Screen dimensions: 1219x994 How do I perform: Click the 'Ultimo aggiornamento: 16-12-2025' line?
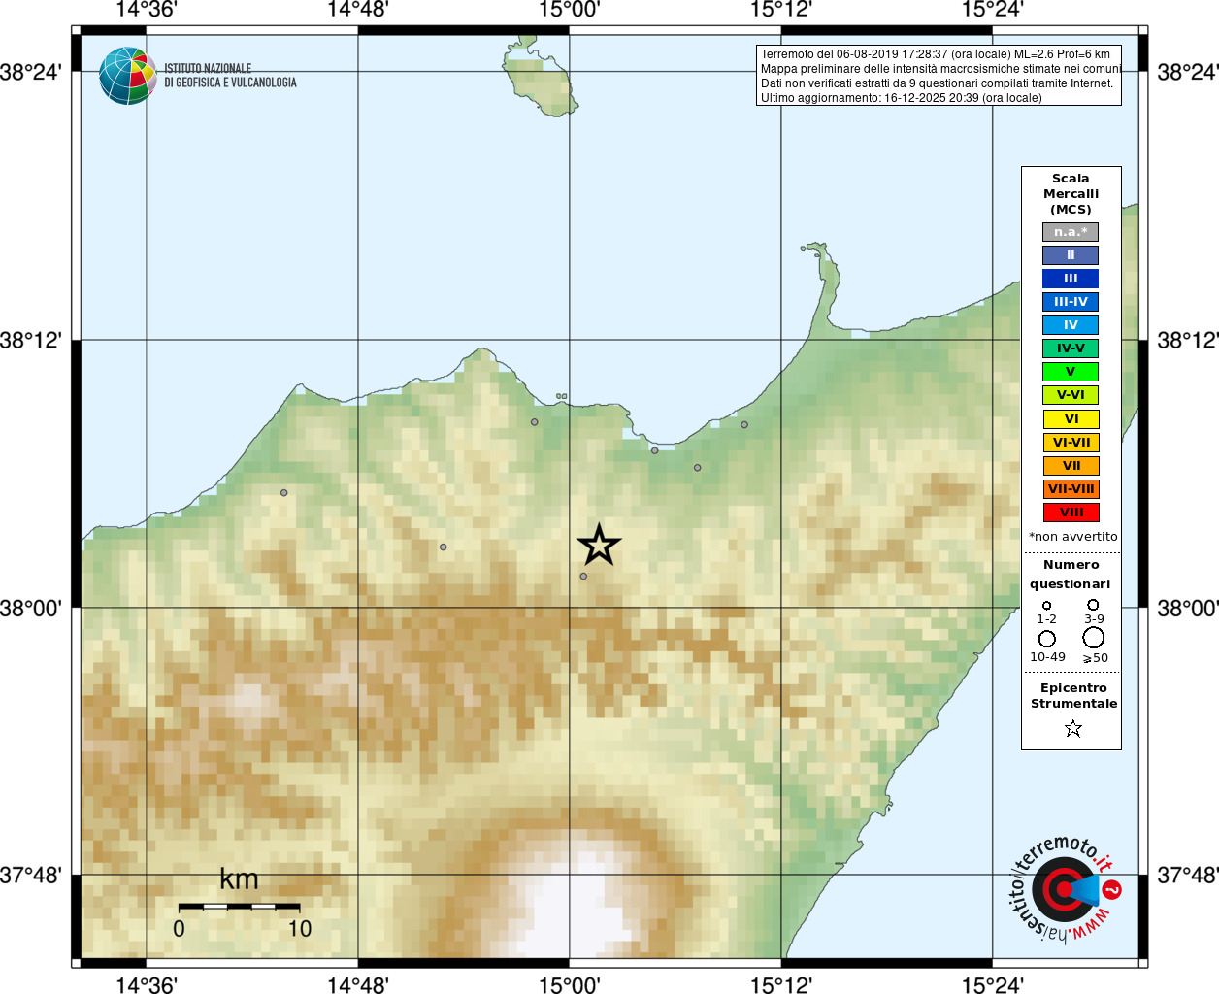point(902,98)
